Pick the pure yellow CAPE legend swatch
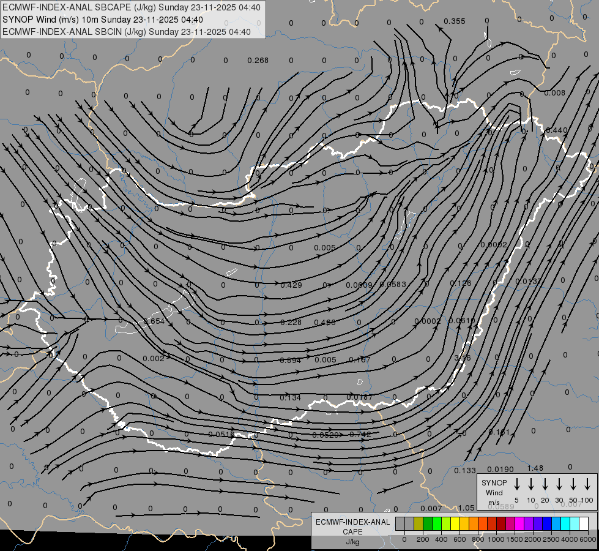The image size is (599, 551). (x=455, y=523)
